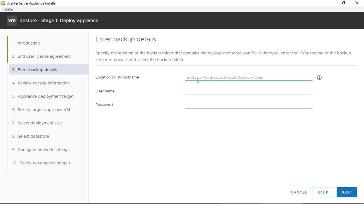
Task: Click the VMware vm logo in header
Action: [x=12, y=20]
